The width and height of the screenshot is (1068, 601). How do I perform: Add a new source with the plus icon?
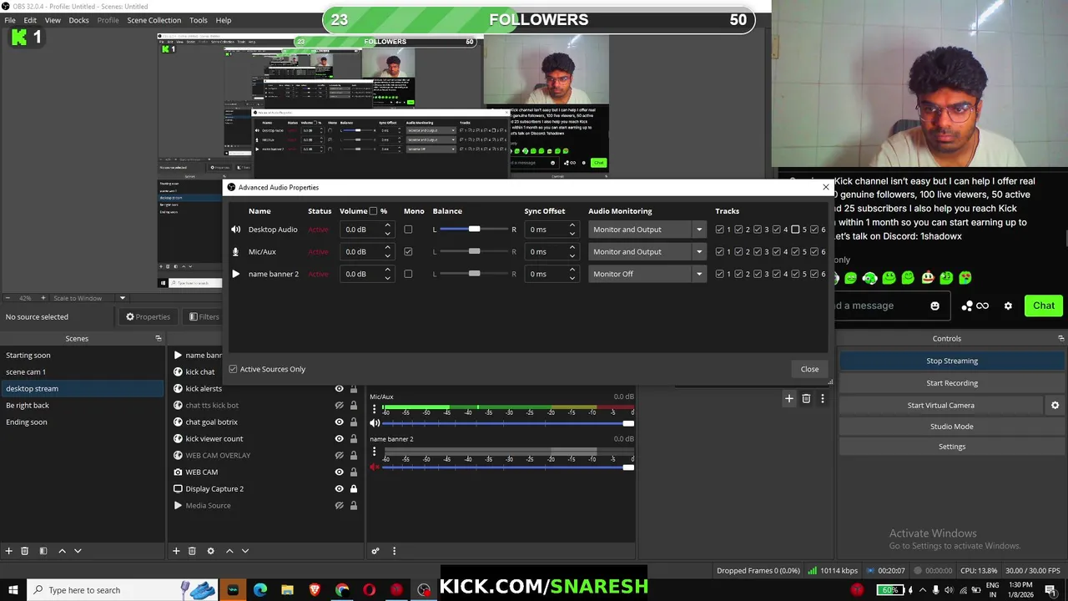(176, 551)
